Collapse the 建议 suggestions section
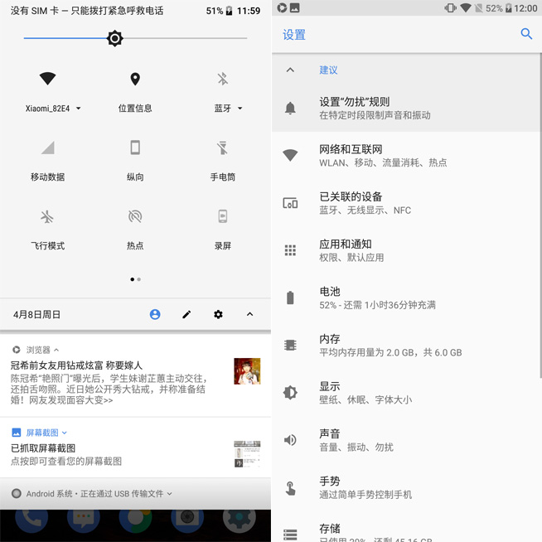 290,70
